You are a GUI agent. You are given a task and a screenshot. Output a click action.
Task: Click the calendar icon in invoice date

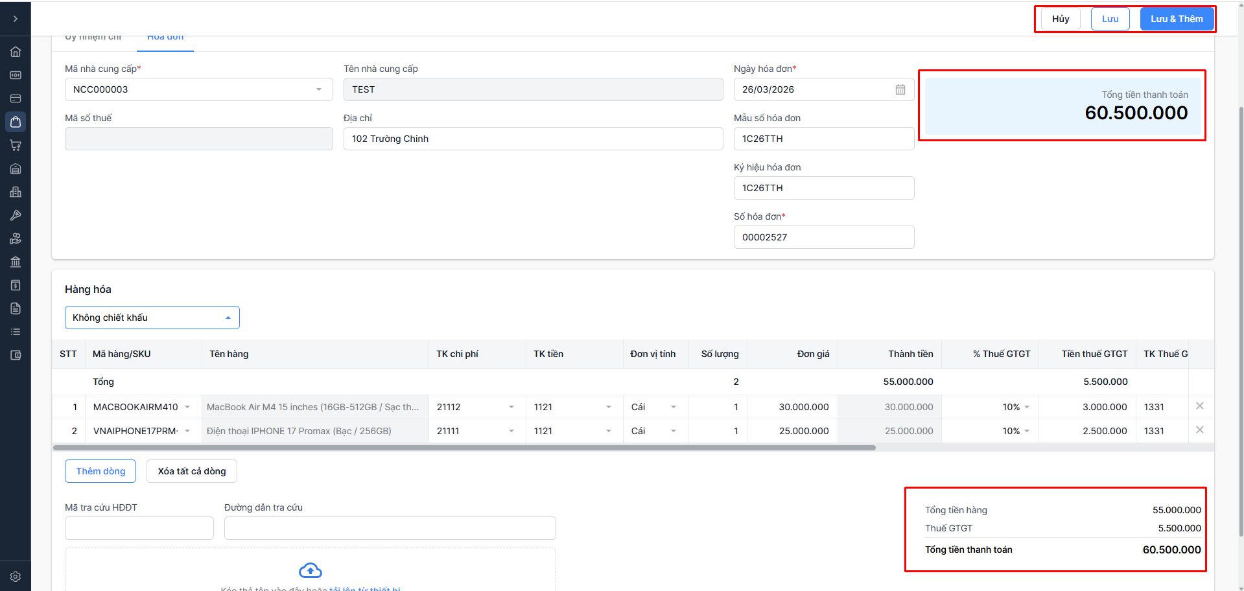coord(900,89)
